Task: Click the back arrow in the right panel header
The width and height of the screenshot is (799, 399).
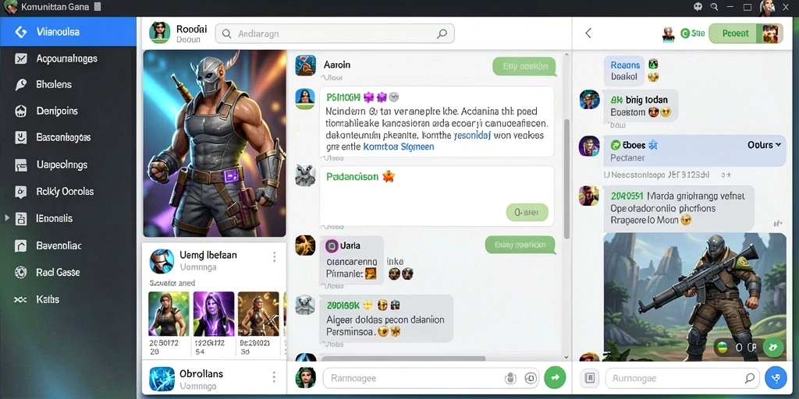Action: [588, 33]
